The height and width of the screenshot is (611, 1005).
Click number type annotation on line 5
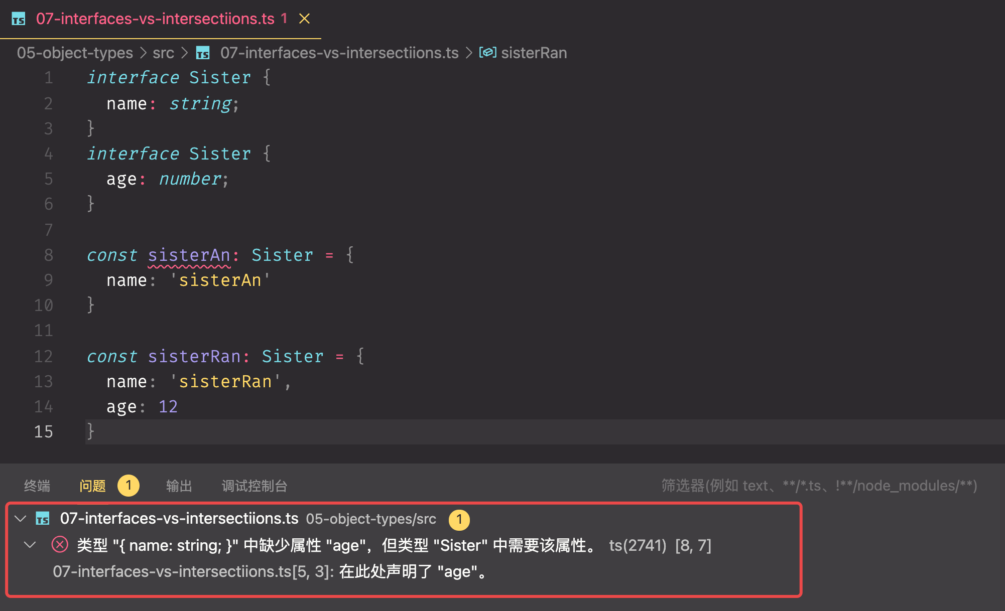point(190,179)
